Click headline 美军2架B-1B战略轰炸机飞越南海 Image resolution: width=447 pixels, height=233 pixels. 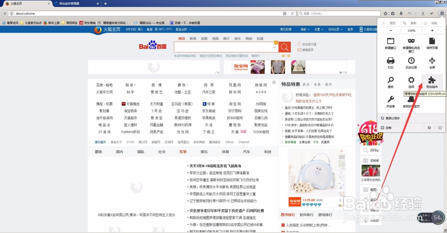215,166
